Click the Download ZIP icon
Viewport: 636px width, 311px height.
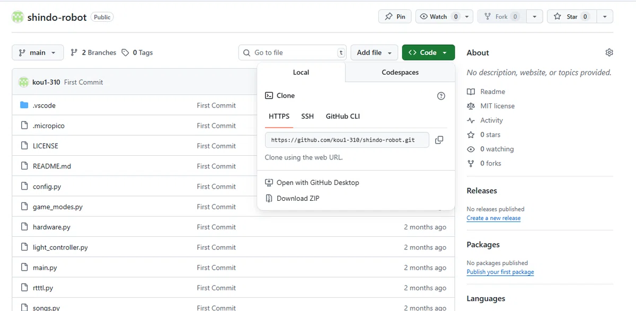point(269,198)
